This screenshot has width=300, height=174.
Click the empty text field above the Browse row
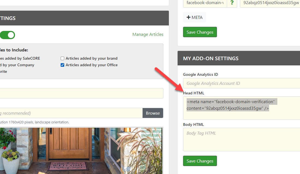point(81,93)
